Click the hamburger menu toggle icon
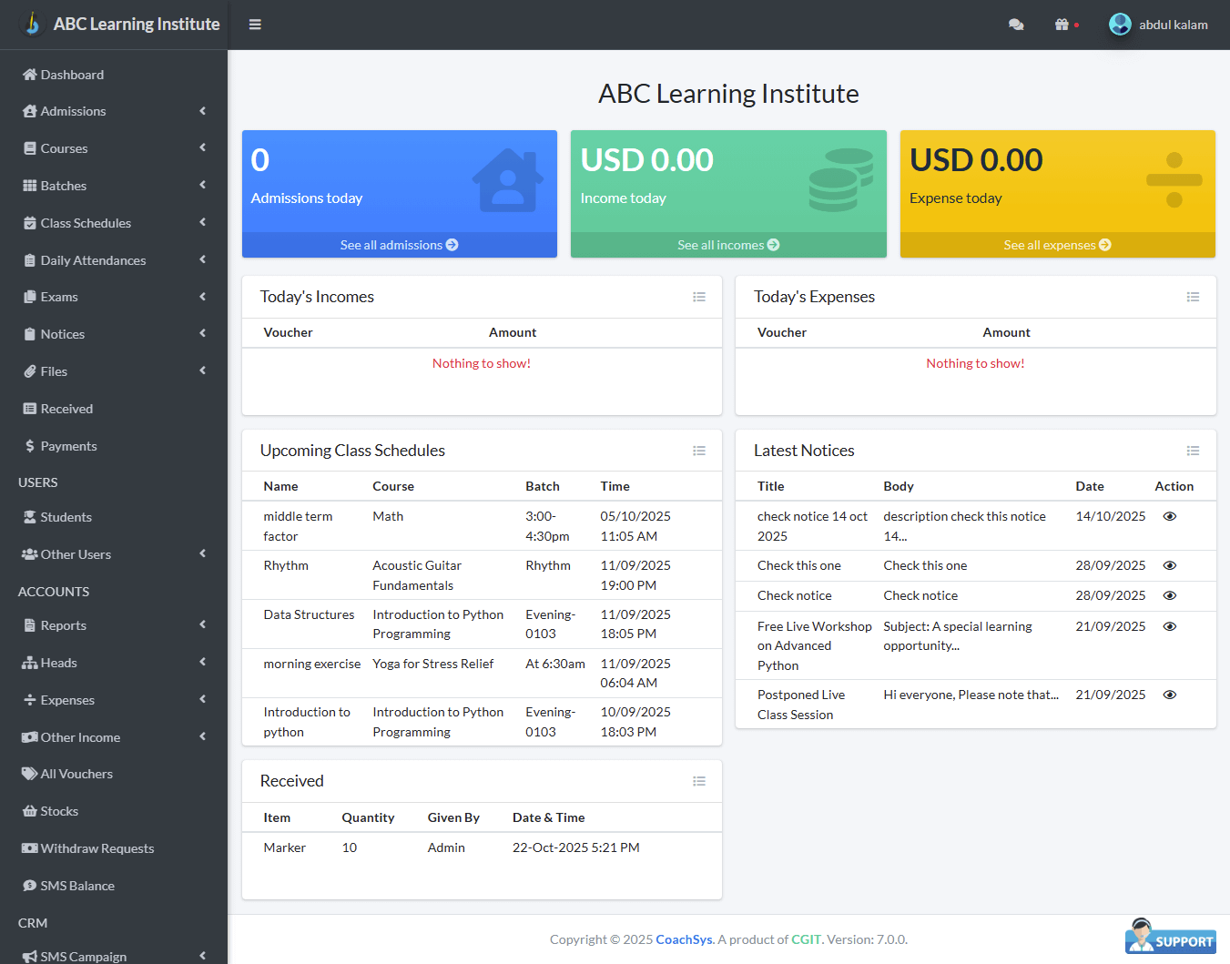This screenshot has height=964, width=1230. (x=255, y=25)
